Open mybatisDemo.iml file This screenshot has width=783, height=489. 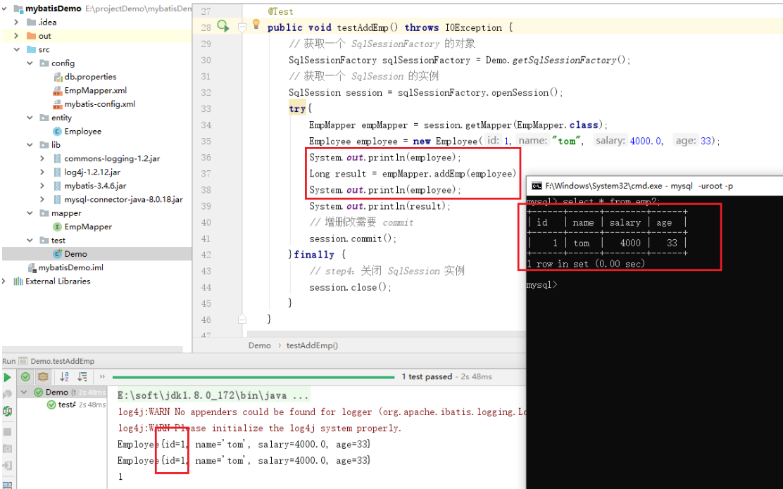tap(65, 267)
